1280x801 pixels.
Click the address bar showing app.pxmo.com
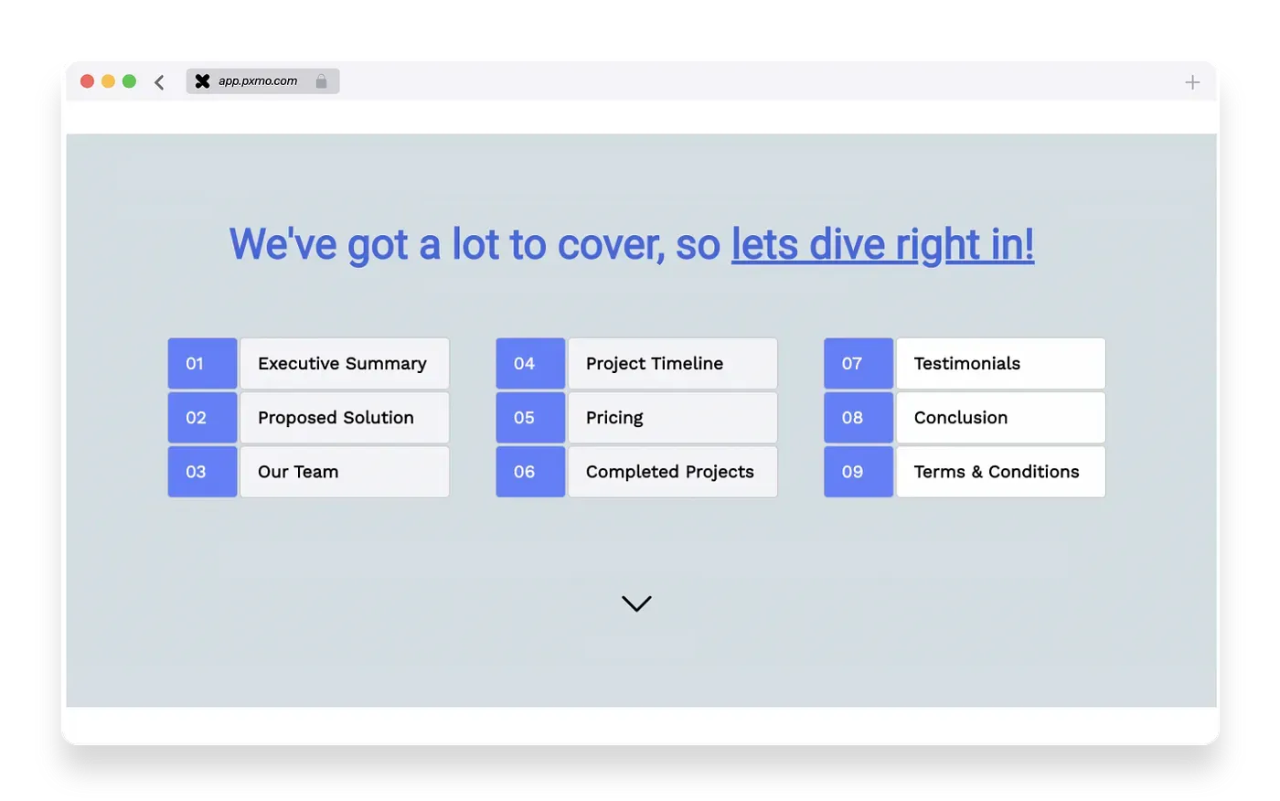[x=258, y=81]
